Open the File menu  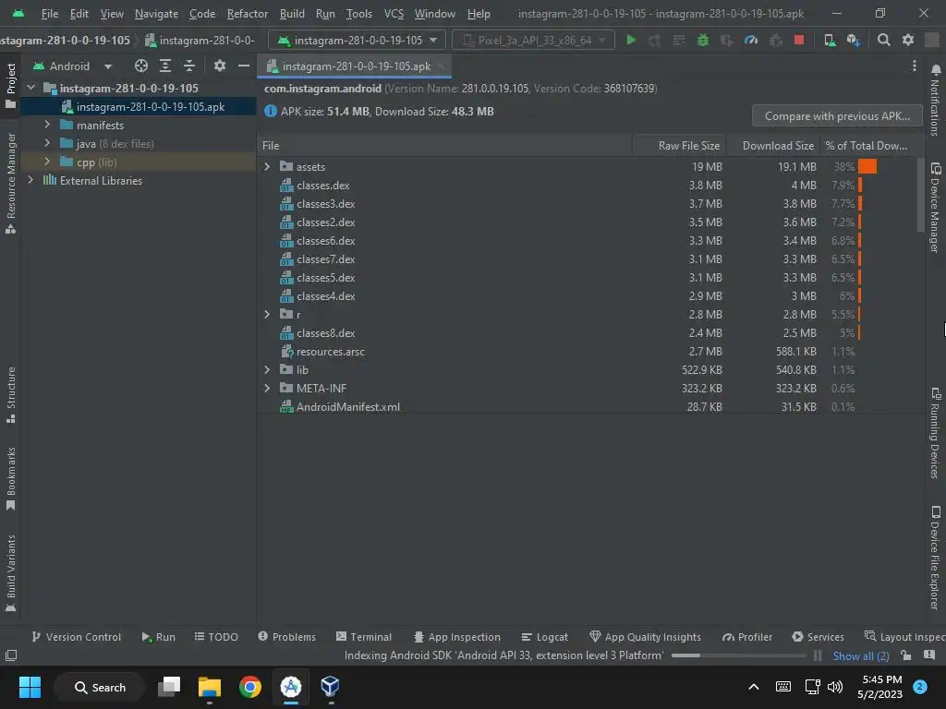[x=50, y=13]
